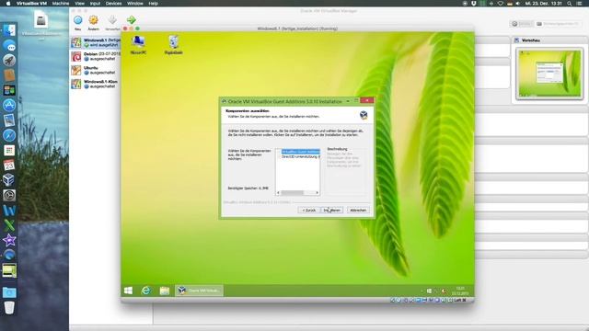
Task: Select the Ubuntu VM entry
Action: pos(96,70)
